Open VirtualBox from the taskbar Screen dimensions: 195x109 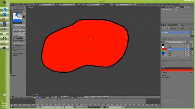pos(4,29)
